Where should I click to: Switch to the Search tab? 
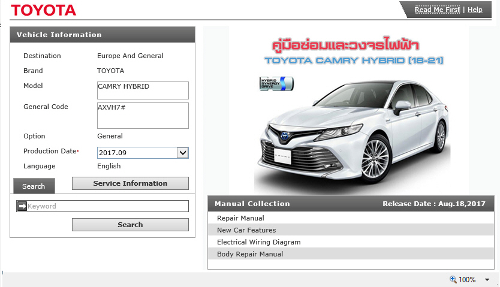tap(34, 186)
